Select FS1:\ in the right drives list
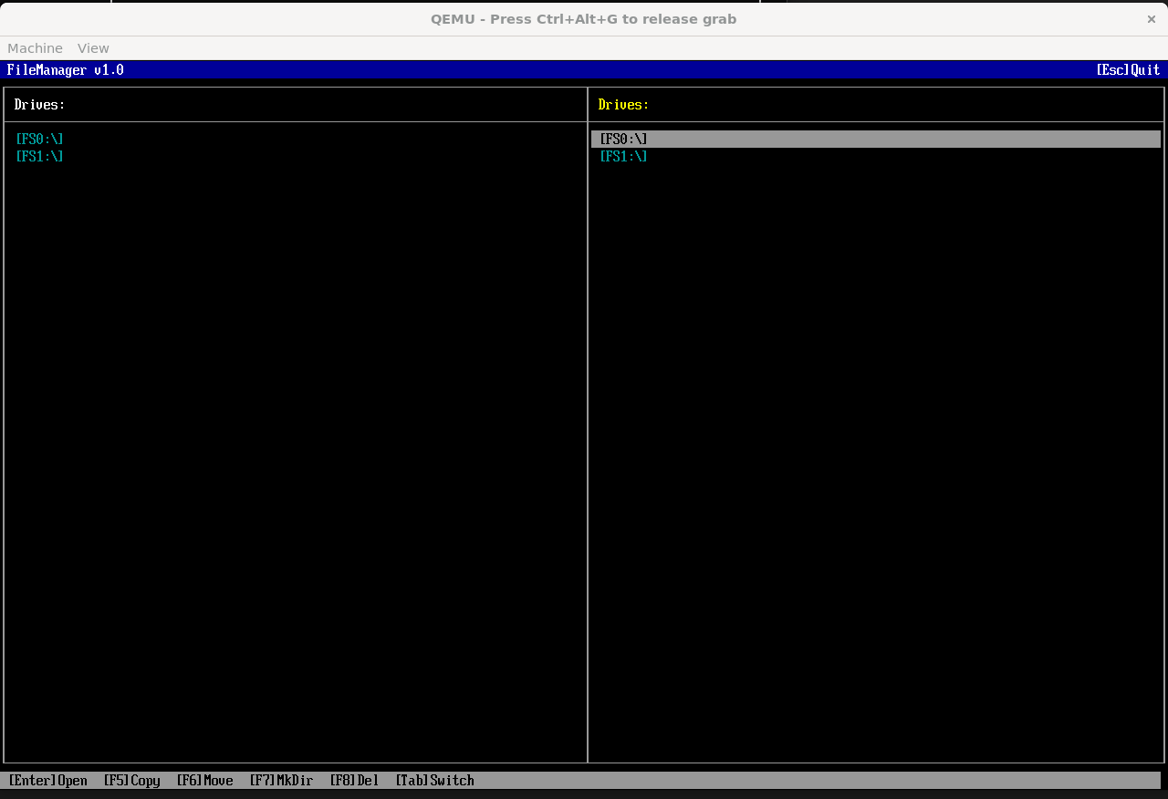The image size is (1168, 799). click(x=623, y=156)
